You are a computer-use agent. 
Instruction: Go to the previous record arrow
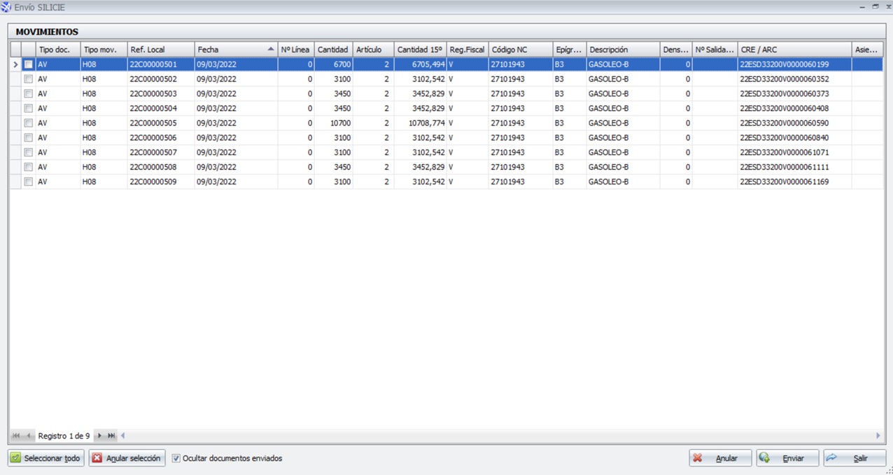pos(29,436)
